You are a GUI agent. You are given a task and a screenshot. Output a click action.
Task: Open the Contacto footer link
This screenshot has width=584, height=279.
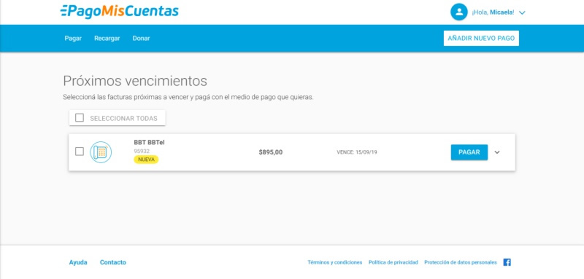coord(113,262)
